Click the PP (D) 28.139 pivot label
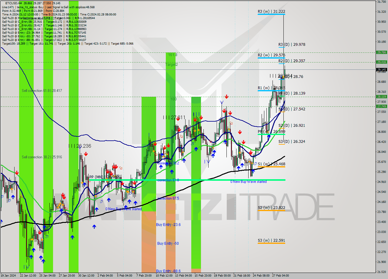 click(x=292, y=93)
